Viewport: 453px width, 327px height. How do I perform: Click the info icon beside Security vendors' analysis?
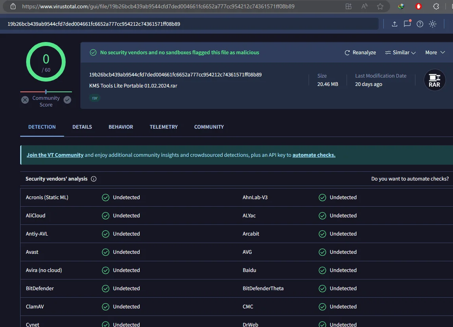point(94,179)
